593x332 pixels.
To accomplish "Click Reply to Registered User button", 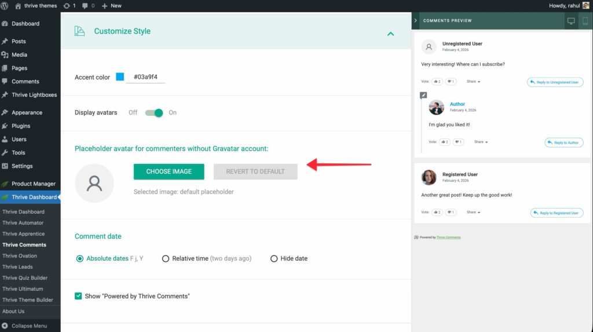I will click(x=557, y=213).
